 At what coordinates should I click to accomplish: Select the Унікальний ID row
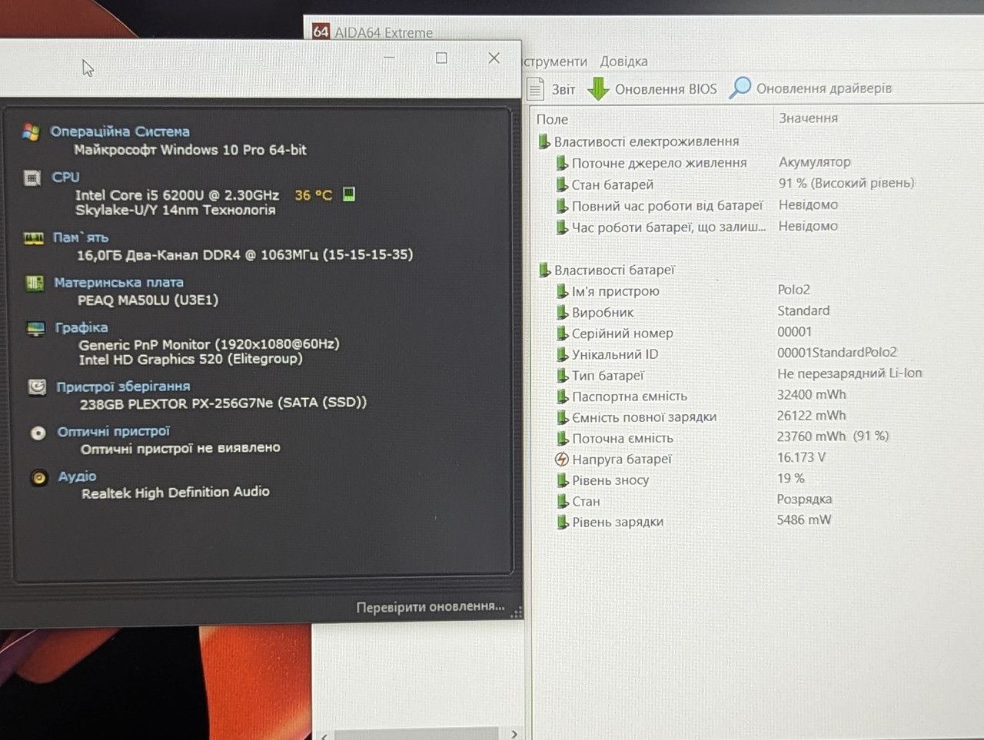726,353
